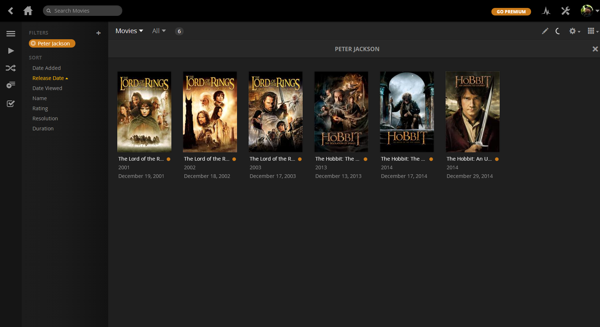Sort by Rating
Image resolution: width=600 pixels, height=327 pixels.
point(40,108)
